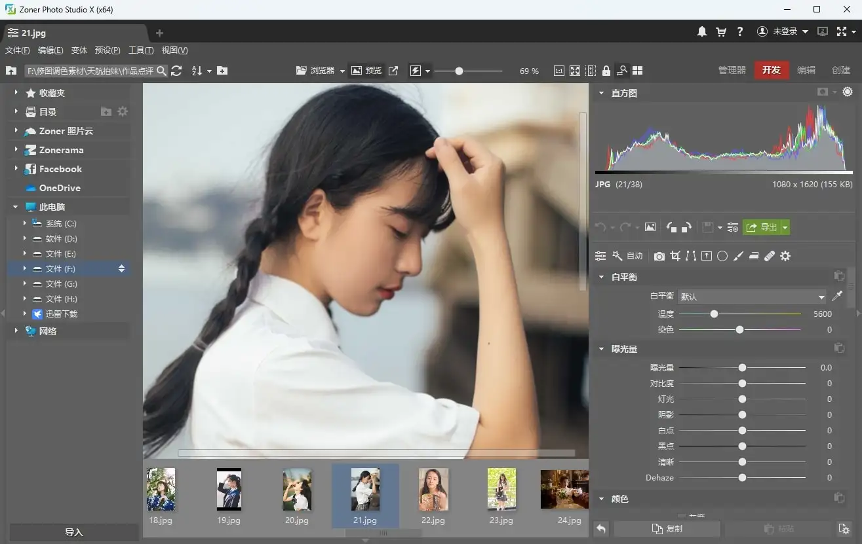This screenshot has height=544, width=862.
Task: Toggle histogram clipping sun indicator
Action: point(848,92)
